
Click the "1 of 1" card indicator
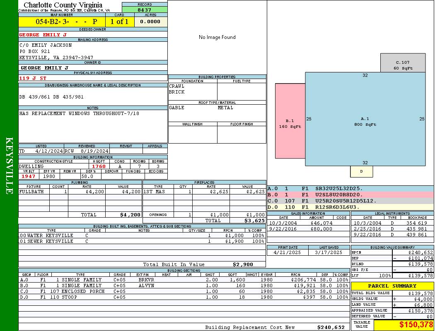point(119,22)
